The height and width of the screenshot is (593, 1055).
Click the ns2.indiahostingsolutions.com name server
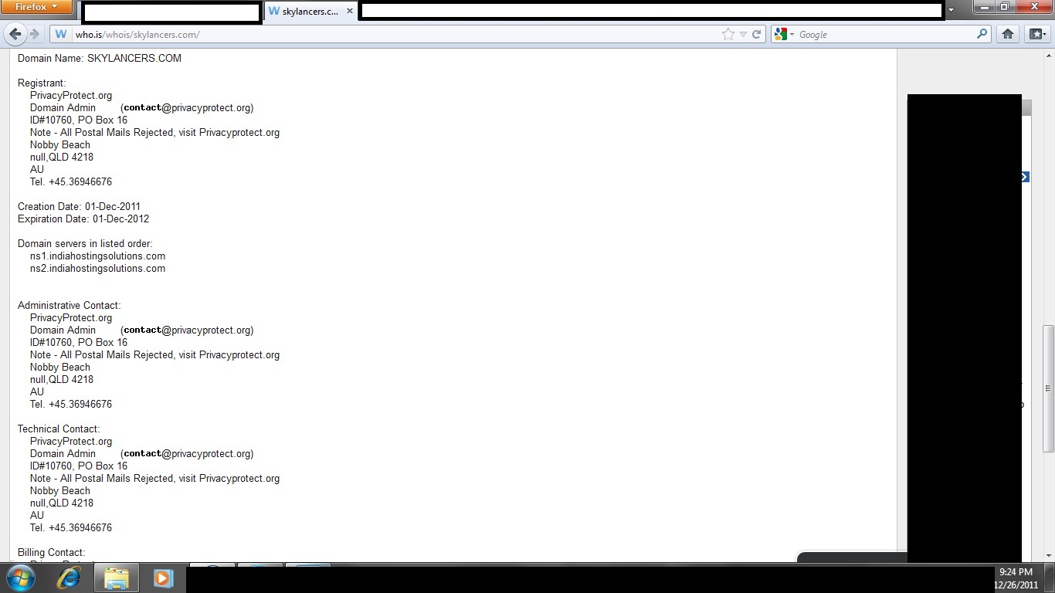tap(97, 268)
